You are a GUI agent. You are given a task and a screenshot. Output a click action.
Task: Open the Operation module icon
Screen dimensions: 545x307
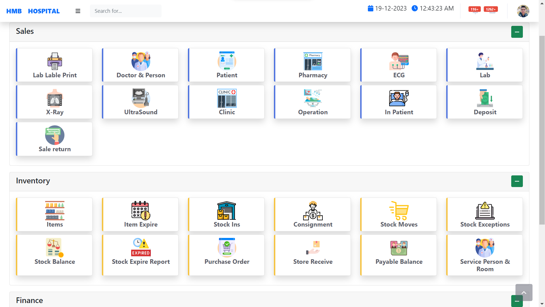coord(313,98)
